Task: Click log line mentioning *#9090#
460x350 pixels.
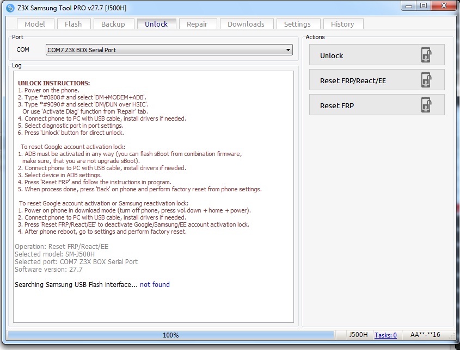Action: (x=83, y=104)
